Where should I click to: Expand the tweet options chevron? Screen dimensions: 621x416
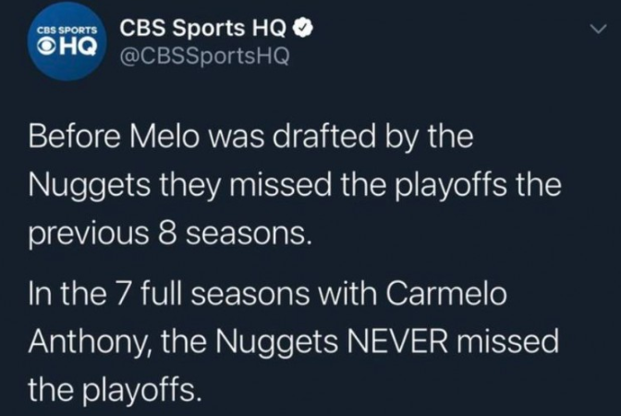click(598, 29)
